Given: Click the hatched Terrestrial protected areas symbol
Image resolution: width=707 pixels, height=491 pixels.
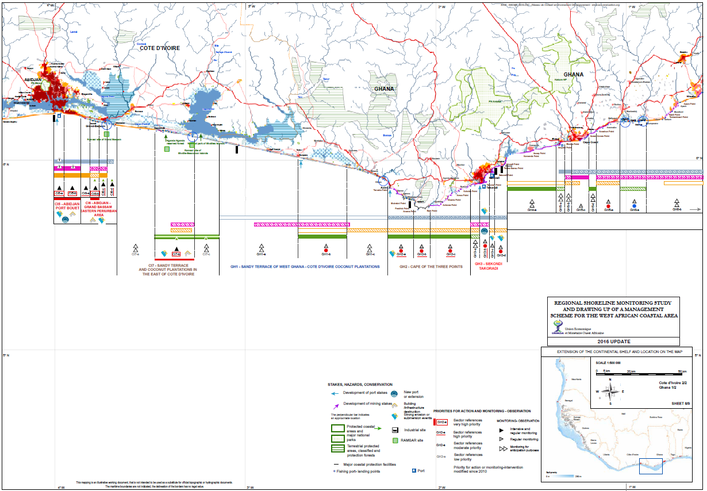Looking at the screenshot, I should point(338,450).
